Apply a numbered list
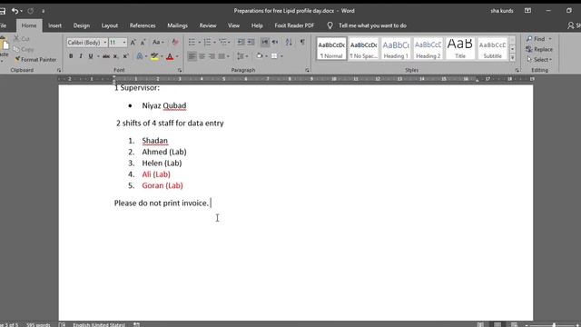 pyautogui.click(x=207, y=43)
